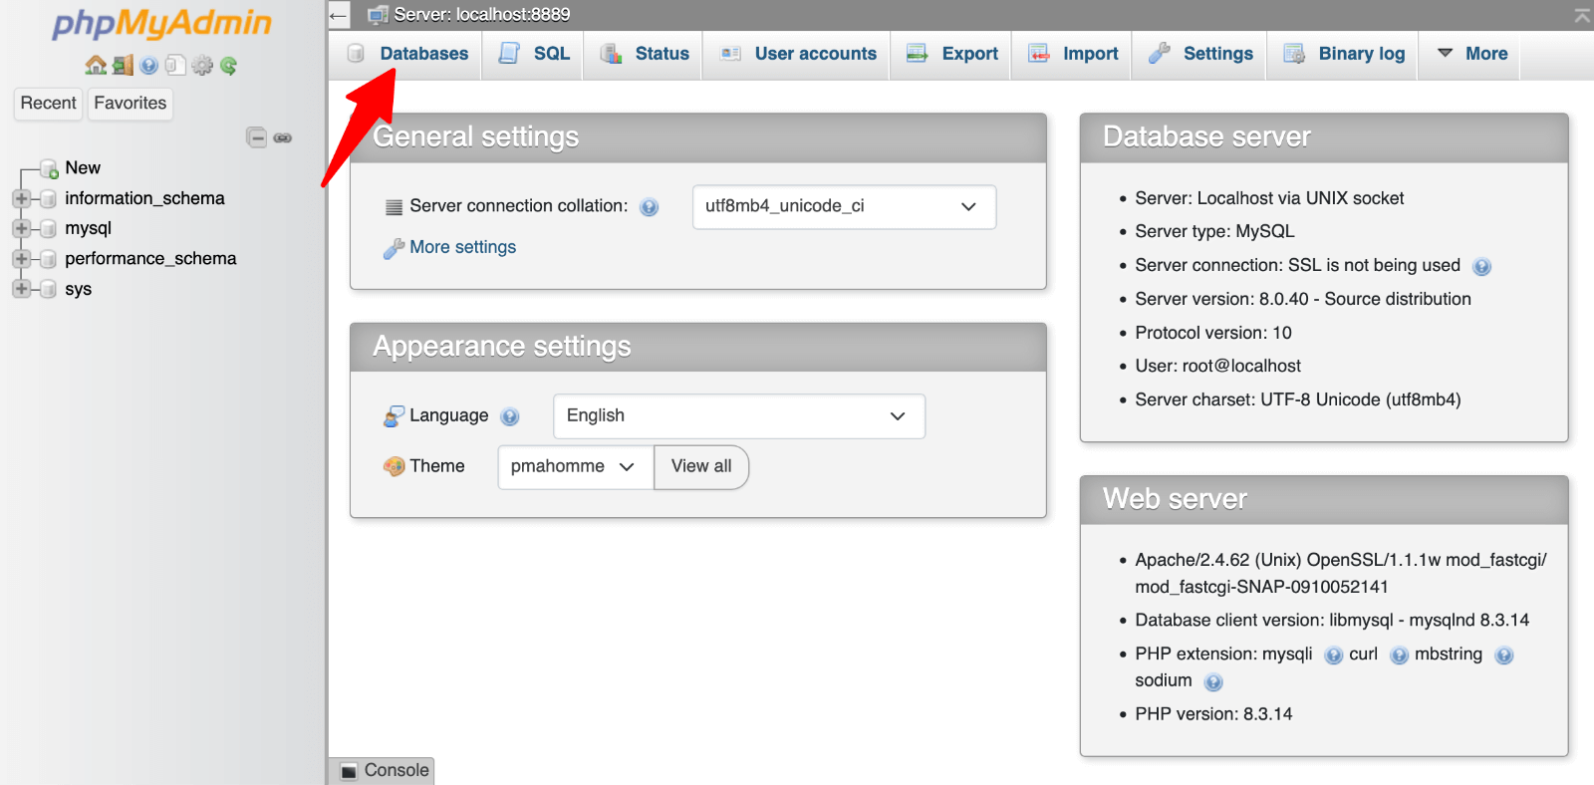Expand the sys database tree node
Image resolution: width=1594 pixels, height=785 pixels.
(21, 290)
